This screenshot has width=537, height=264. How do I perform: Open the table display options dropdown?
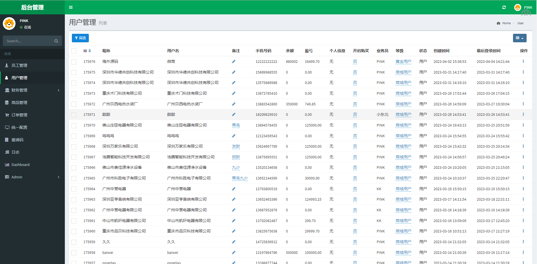pos(520,38)
